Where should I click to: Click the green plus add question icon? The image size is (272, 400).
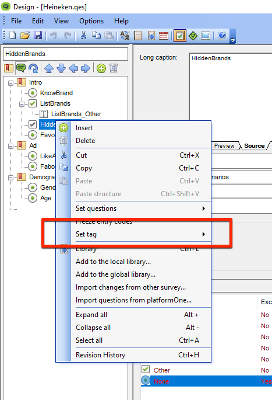(x=101, y=68)
